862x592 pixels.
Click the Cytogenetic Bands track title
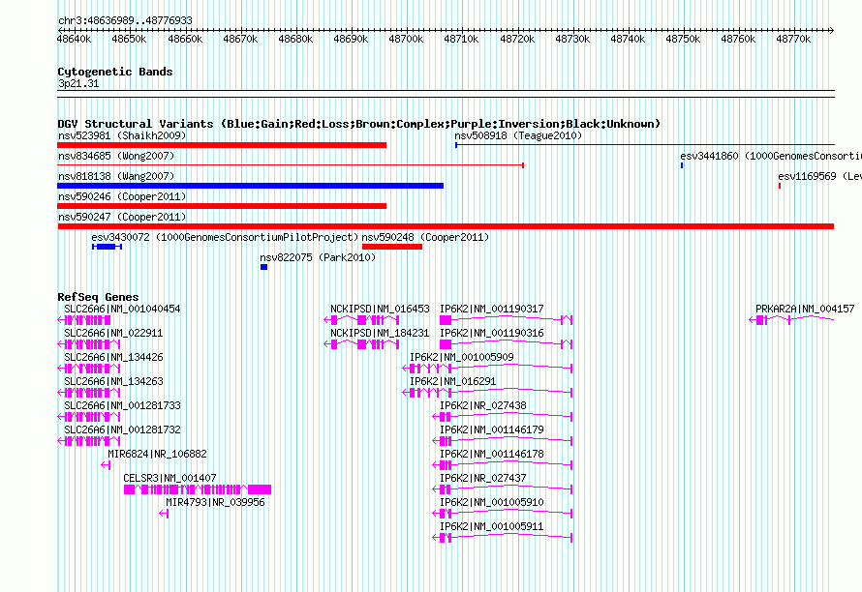point(115,72)
